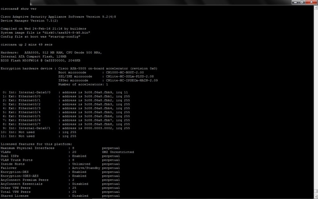Screen dimensions: 318x199
Task: Click the 'Encryption hardware device' label
Action: pos(27,68)
